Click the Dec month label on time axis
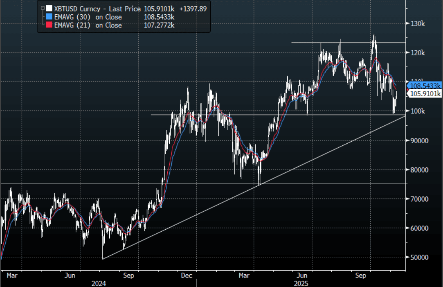This screenshot has width=443, height=287. click(x=187, y=276)
